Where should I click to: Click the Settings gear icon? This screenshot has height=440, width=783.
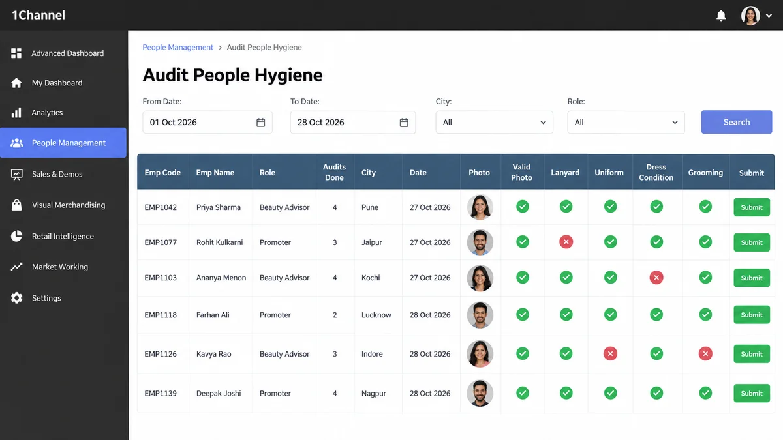[x=17, y=298]
